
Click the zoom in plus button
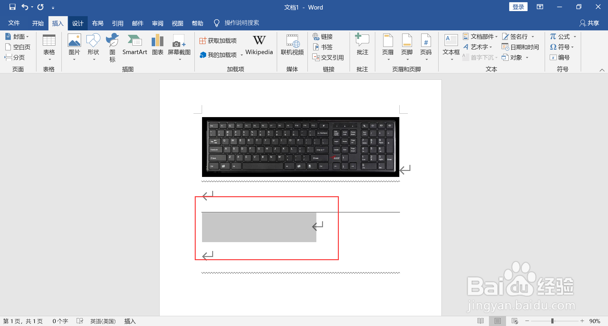pos(582,321)
